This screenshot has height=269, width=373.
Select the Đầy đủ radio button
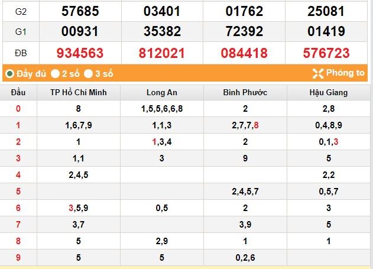coord(9,74)
